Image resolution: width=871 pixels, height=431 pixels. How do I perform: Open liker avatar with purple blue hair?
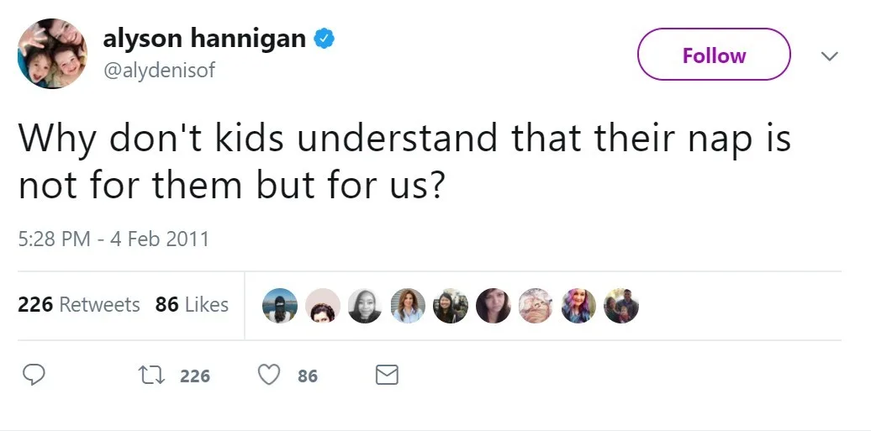click(x=578, y=306)
